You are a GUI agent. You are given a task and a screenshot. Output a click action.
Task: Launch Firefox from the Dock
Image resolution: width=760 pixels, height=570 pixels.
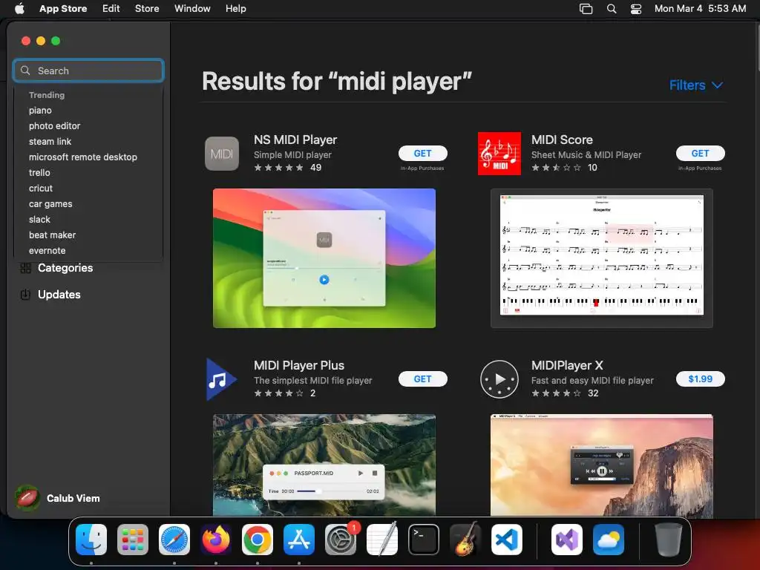tap(216, 540)
